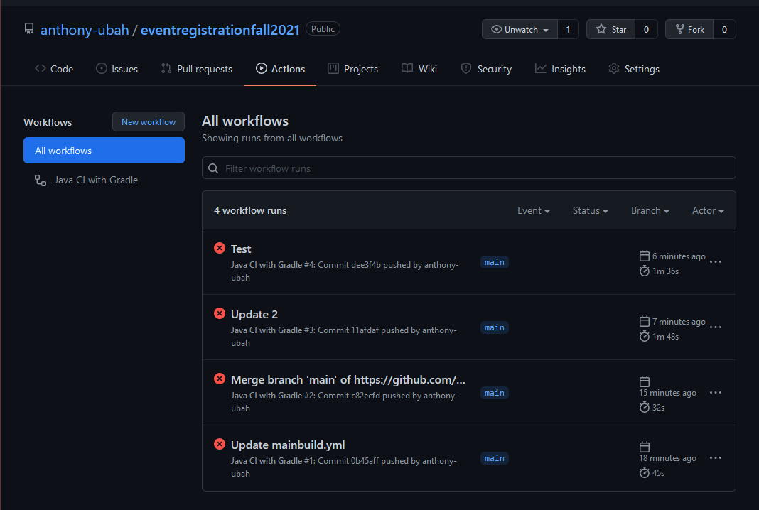759x510 pixels.
Task: Click the search magnifier icon in filter box
Action: 214,168
